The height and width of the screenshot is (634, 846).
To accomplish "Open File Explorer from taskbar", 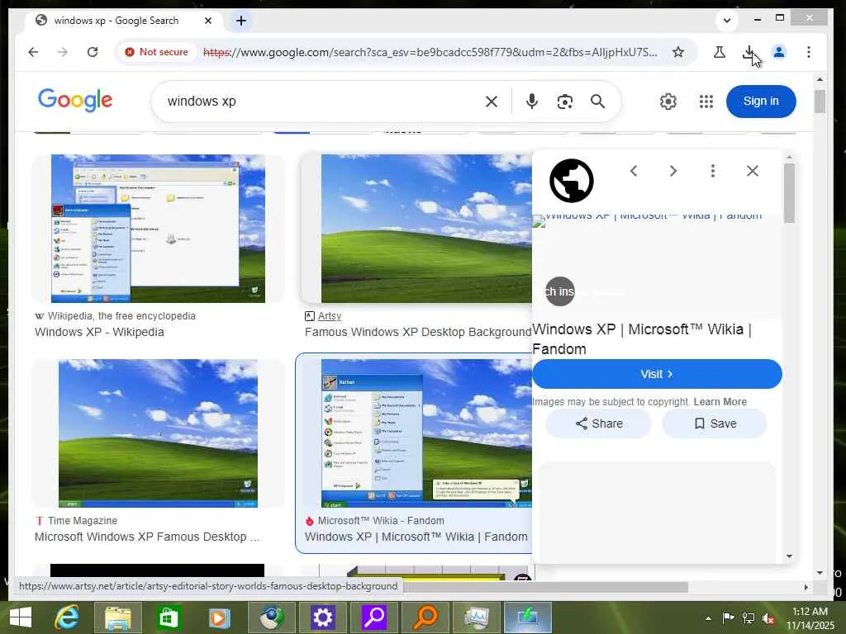I will [117, 617].
